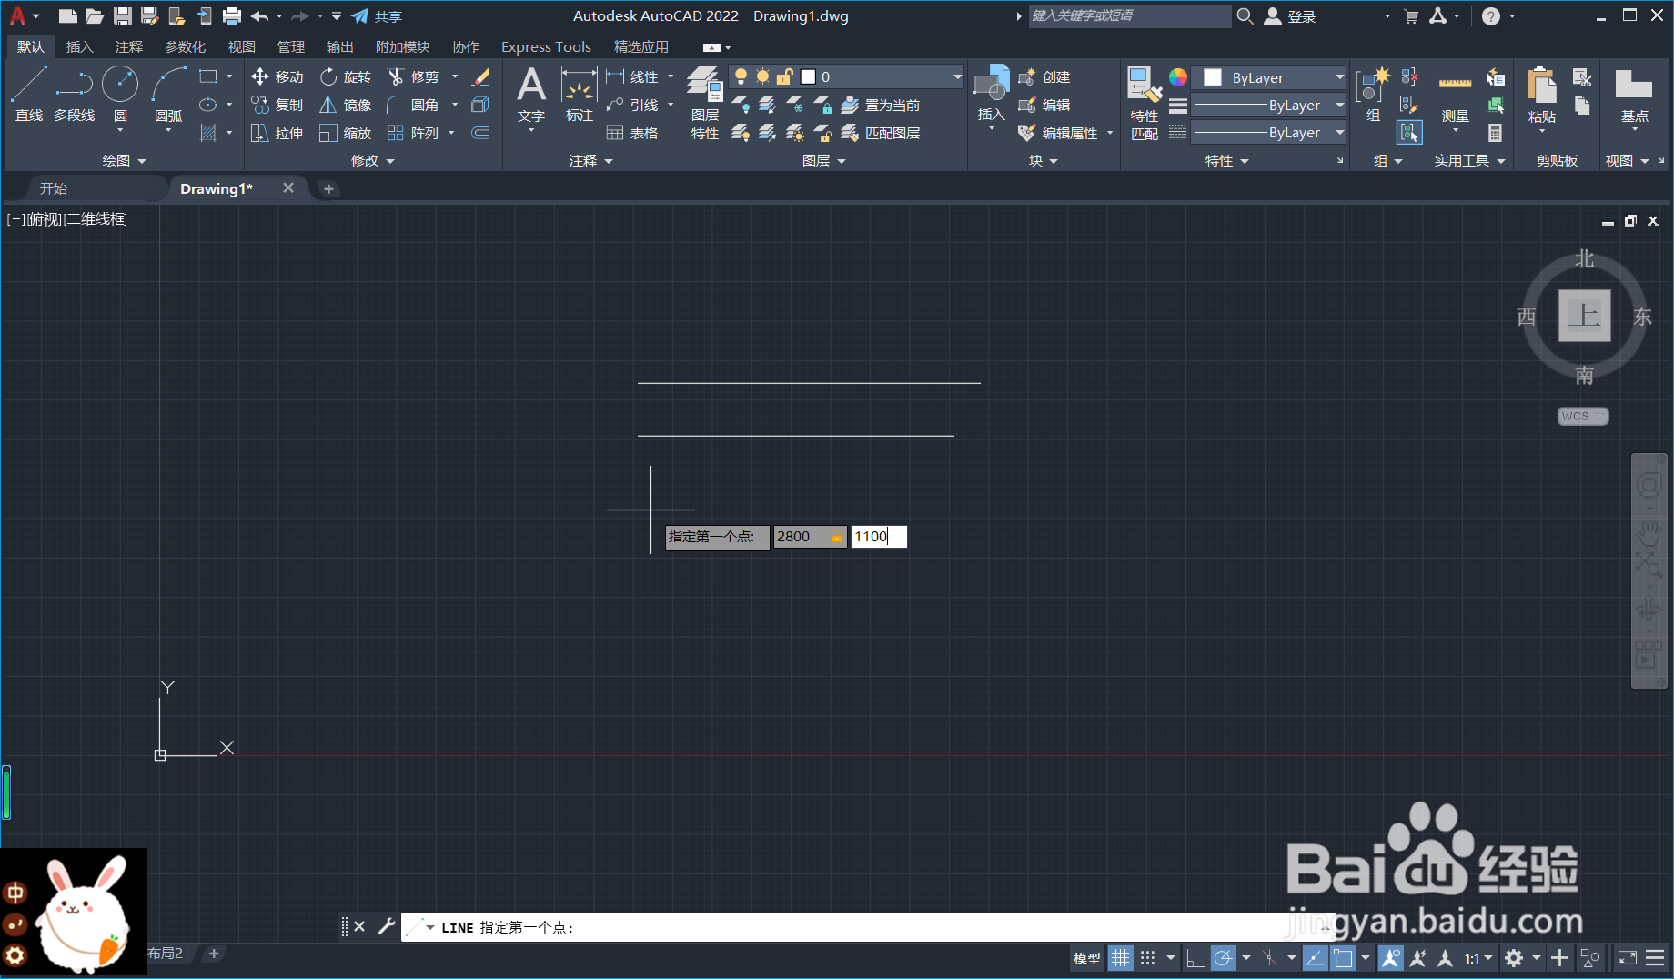Toggle snap mode dots icon in status bar
The image size is (1674, 979).
pos(1148,958)
